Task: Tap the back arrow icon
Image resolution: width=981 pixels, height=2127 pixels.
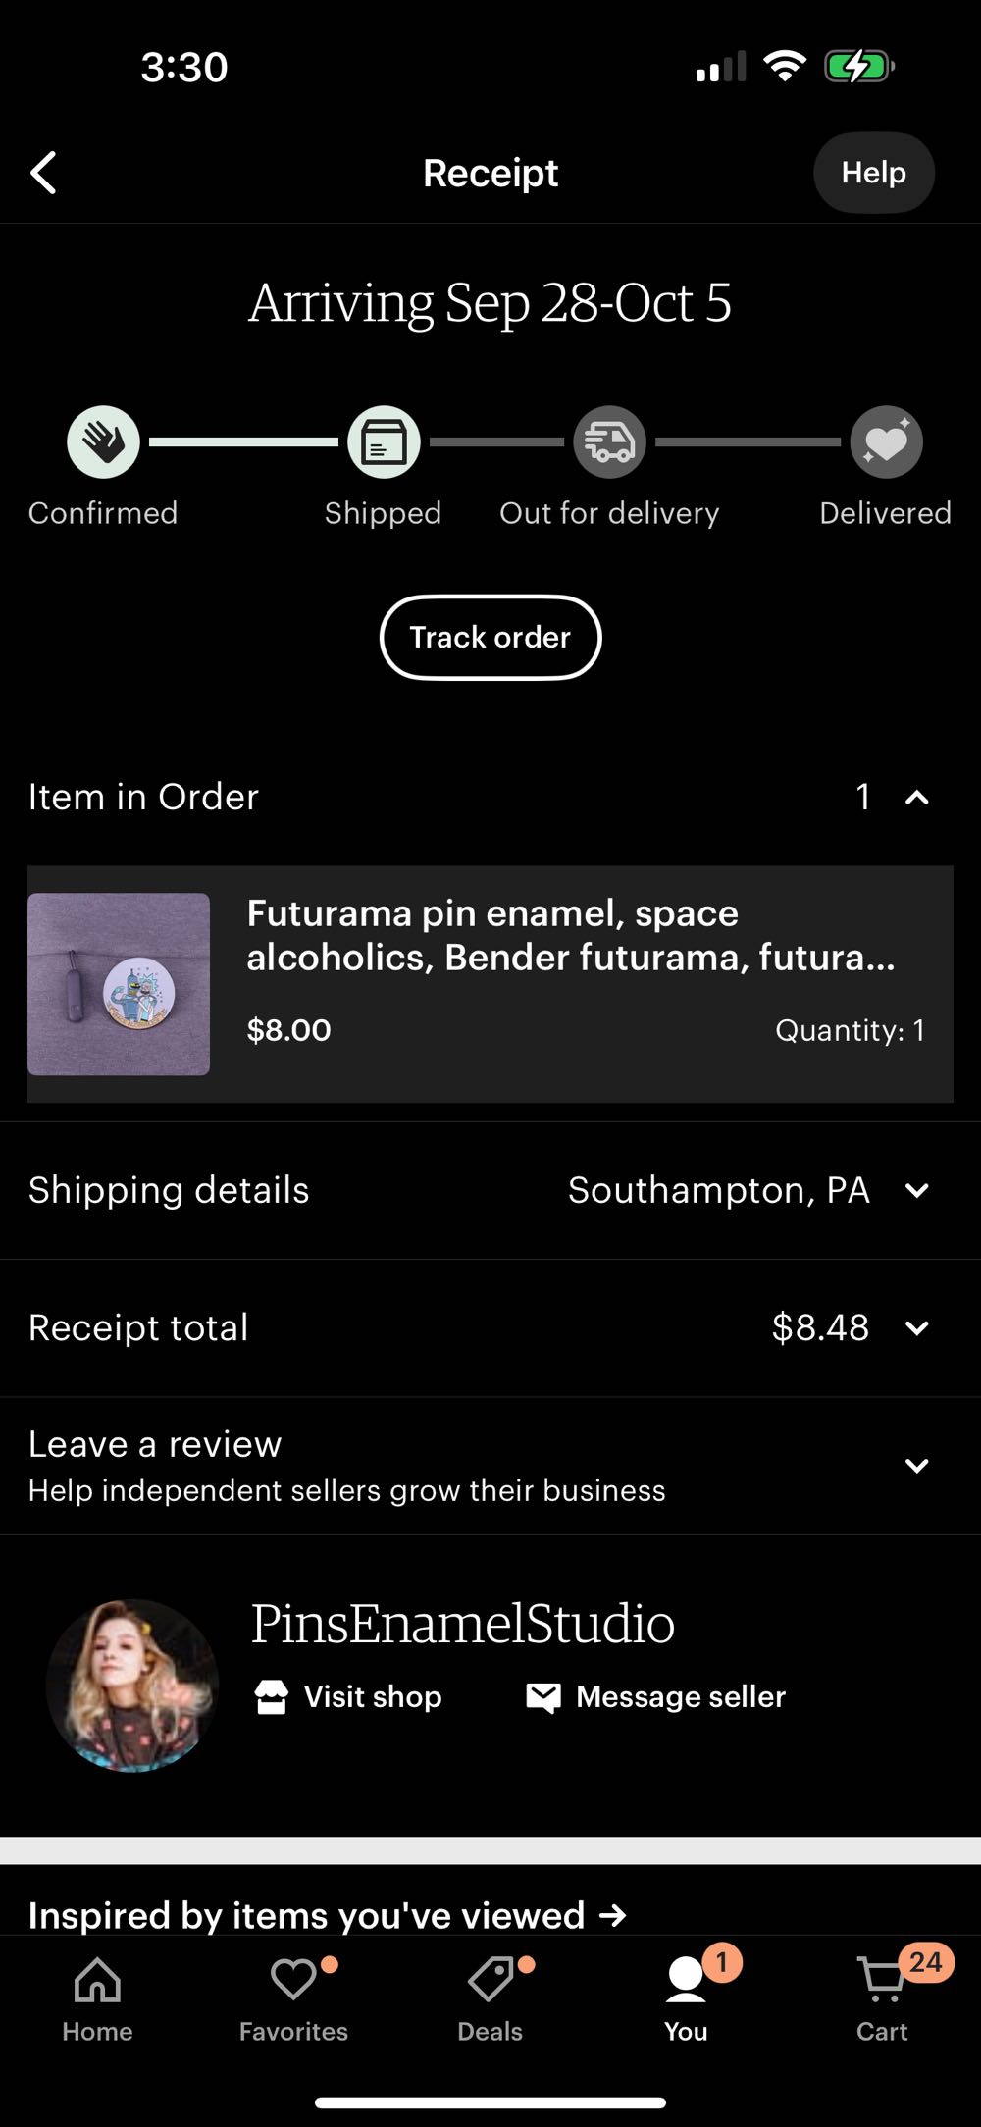Action: (x=44, y=173)
